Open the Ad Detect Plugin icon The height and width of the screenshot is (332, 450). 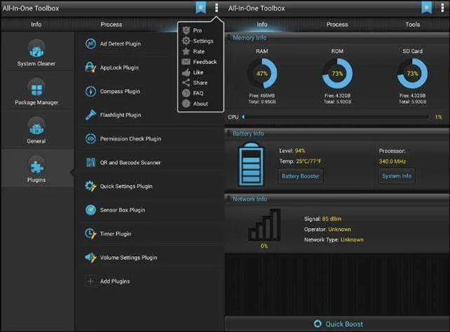click(x=90, y=44)
